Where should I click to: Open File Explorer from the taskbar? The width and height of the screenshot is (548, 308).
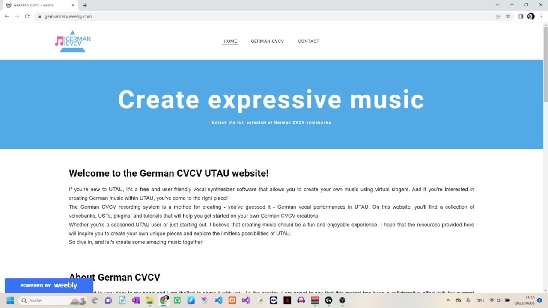coord(149,300)
